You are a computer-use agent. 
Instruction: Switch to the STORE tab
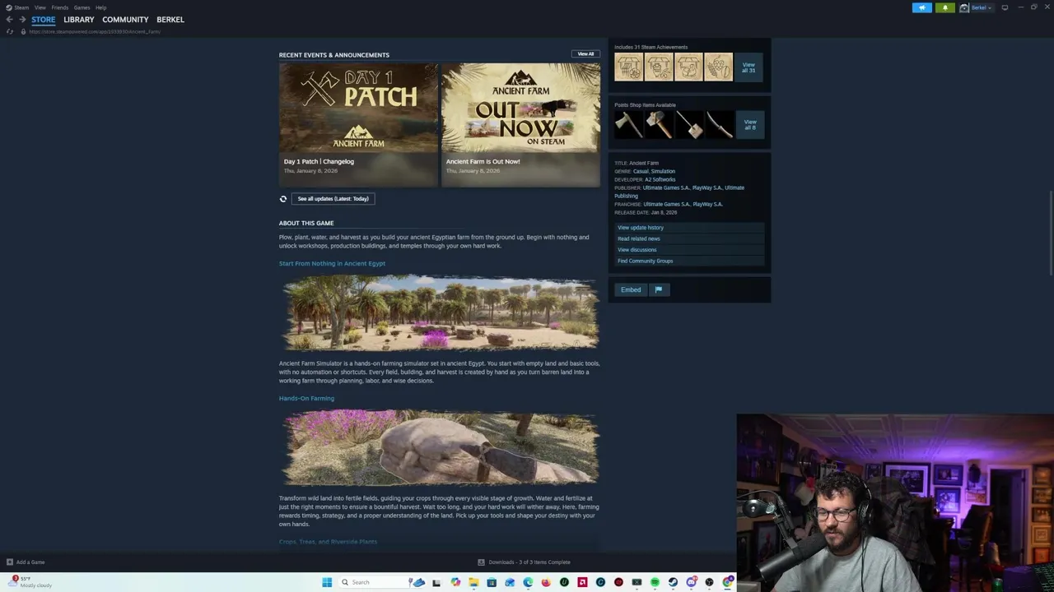click(x=44, y=20)
